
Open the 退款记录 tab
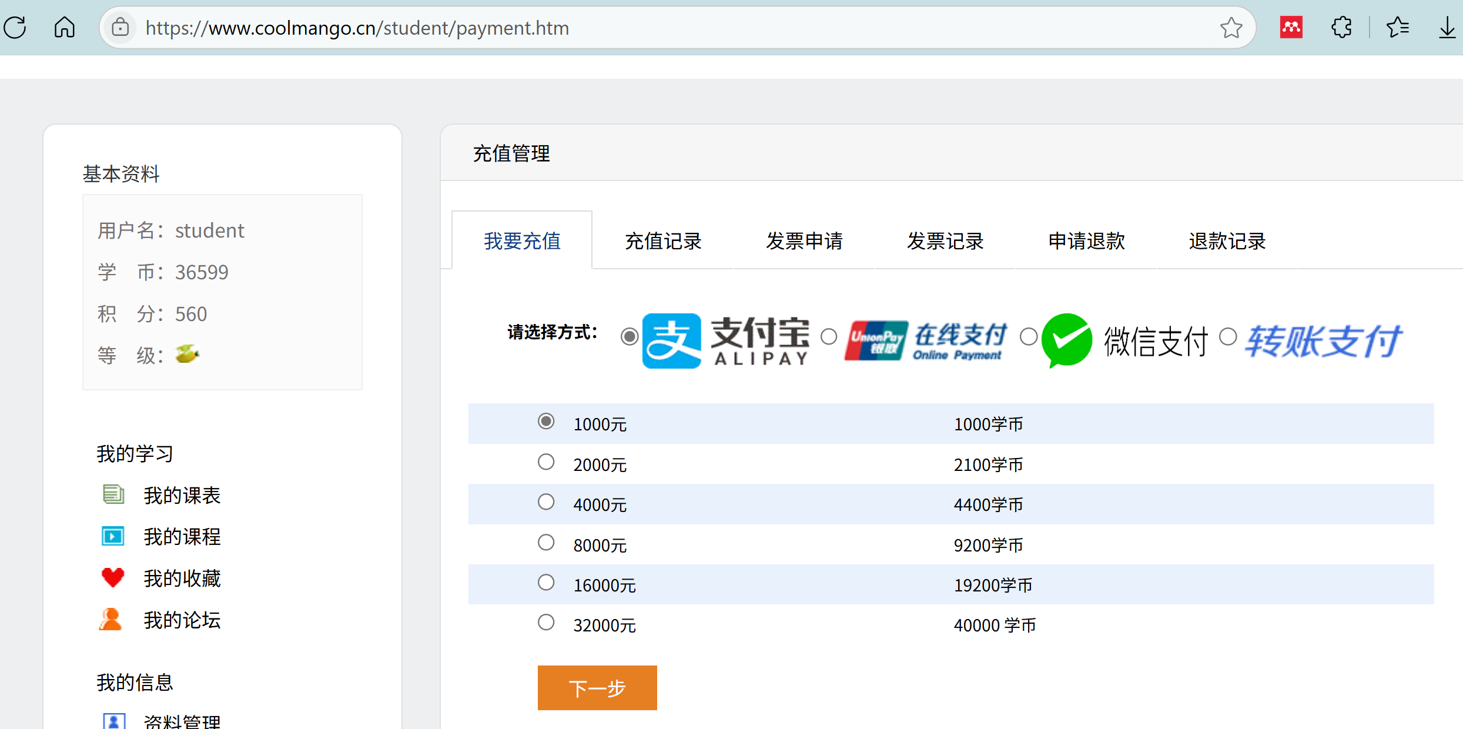click(1227, 241)
